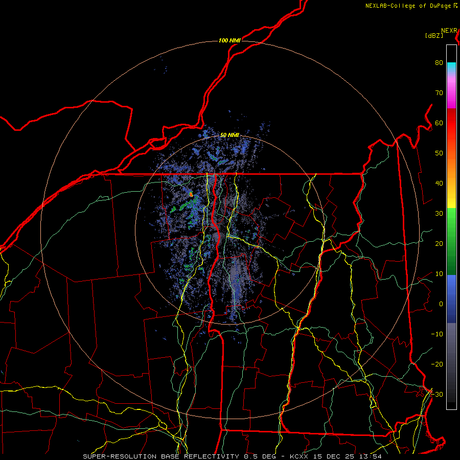Click the NEXR label above the color scale

[x=449, y=31]
